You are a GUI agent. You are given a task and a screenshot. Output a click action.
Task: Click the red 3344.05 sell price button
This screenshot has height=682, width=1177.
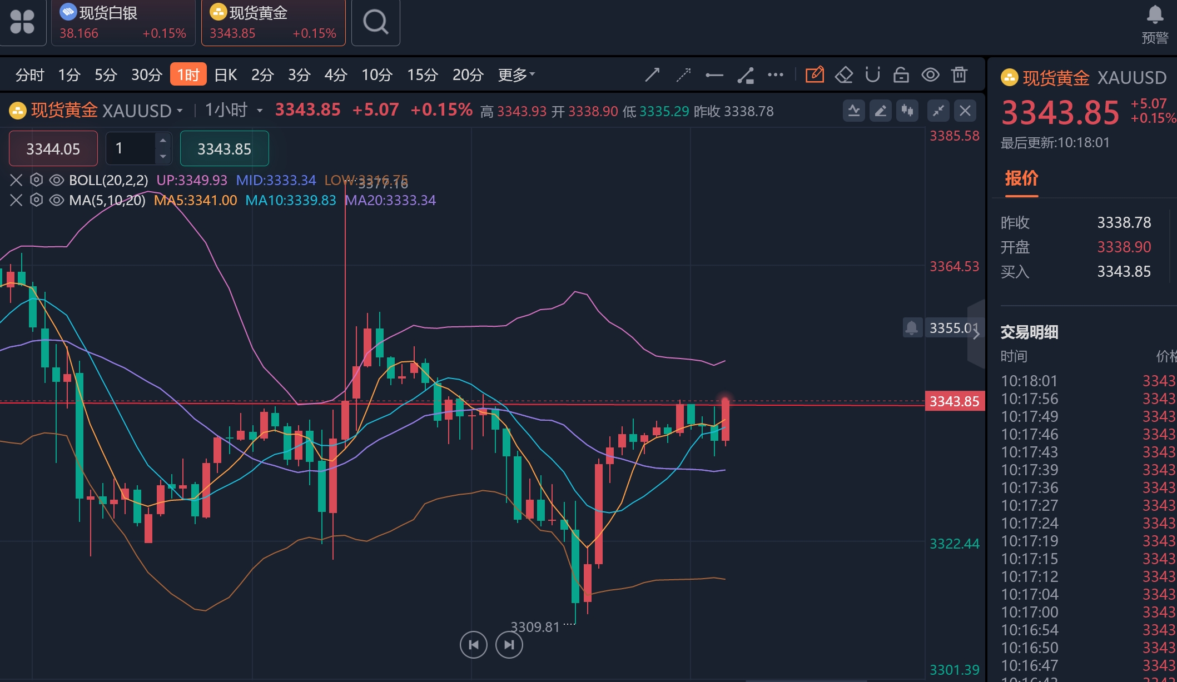point(53,148)
